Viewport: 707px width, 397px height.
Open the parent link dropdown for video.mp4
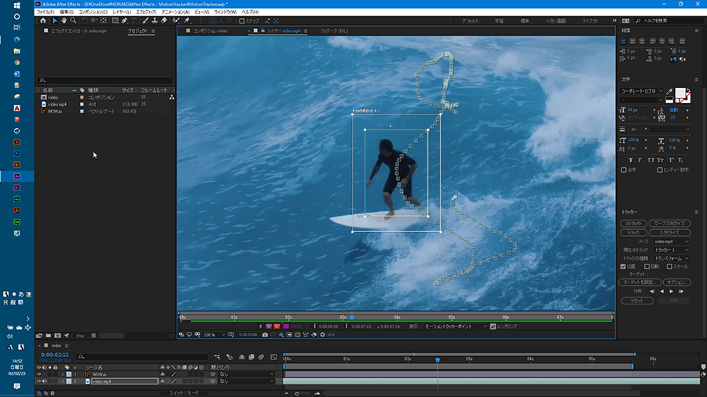click(x=246, y=381)
